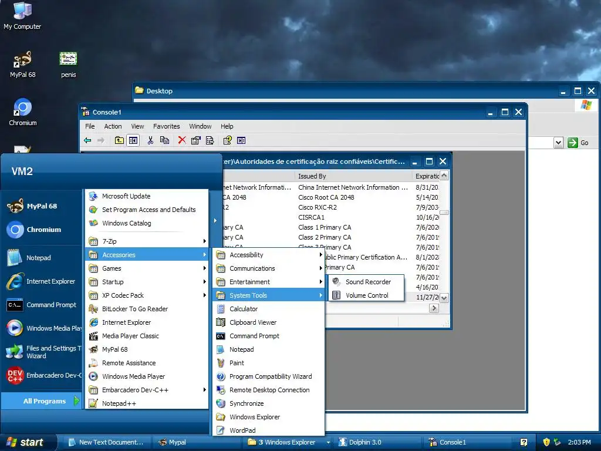Toggle the Show/Hide Action Pane icon
The image size is (601, 451).
(241, 140)
